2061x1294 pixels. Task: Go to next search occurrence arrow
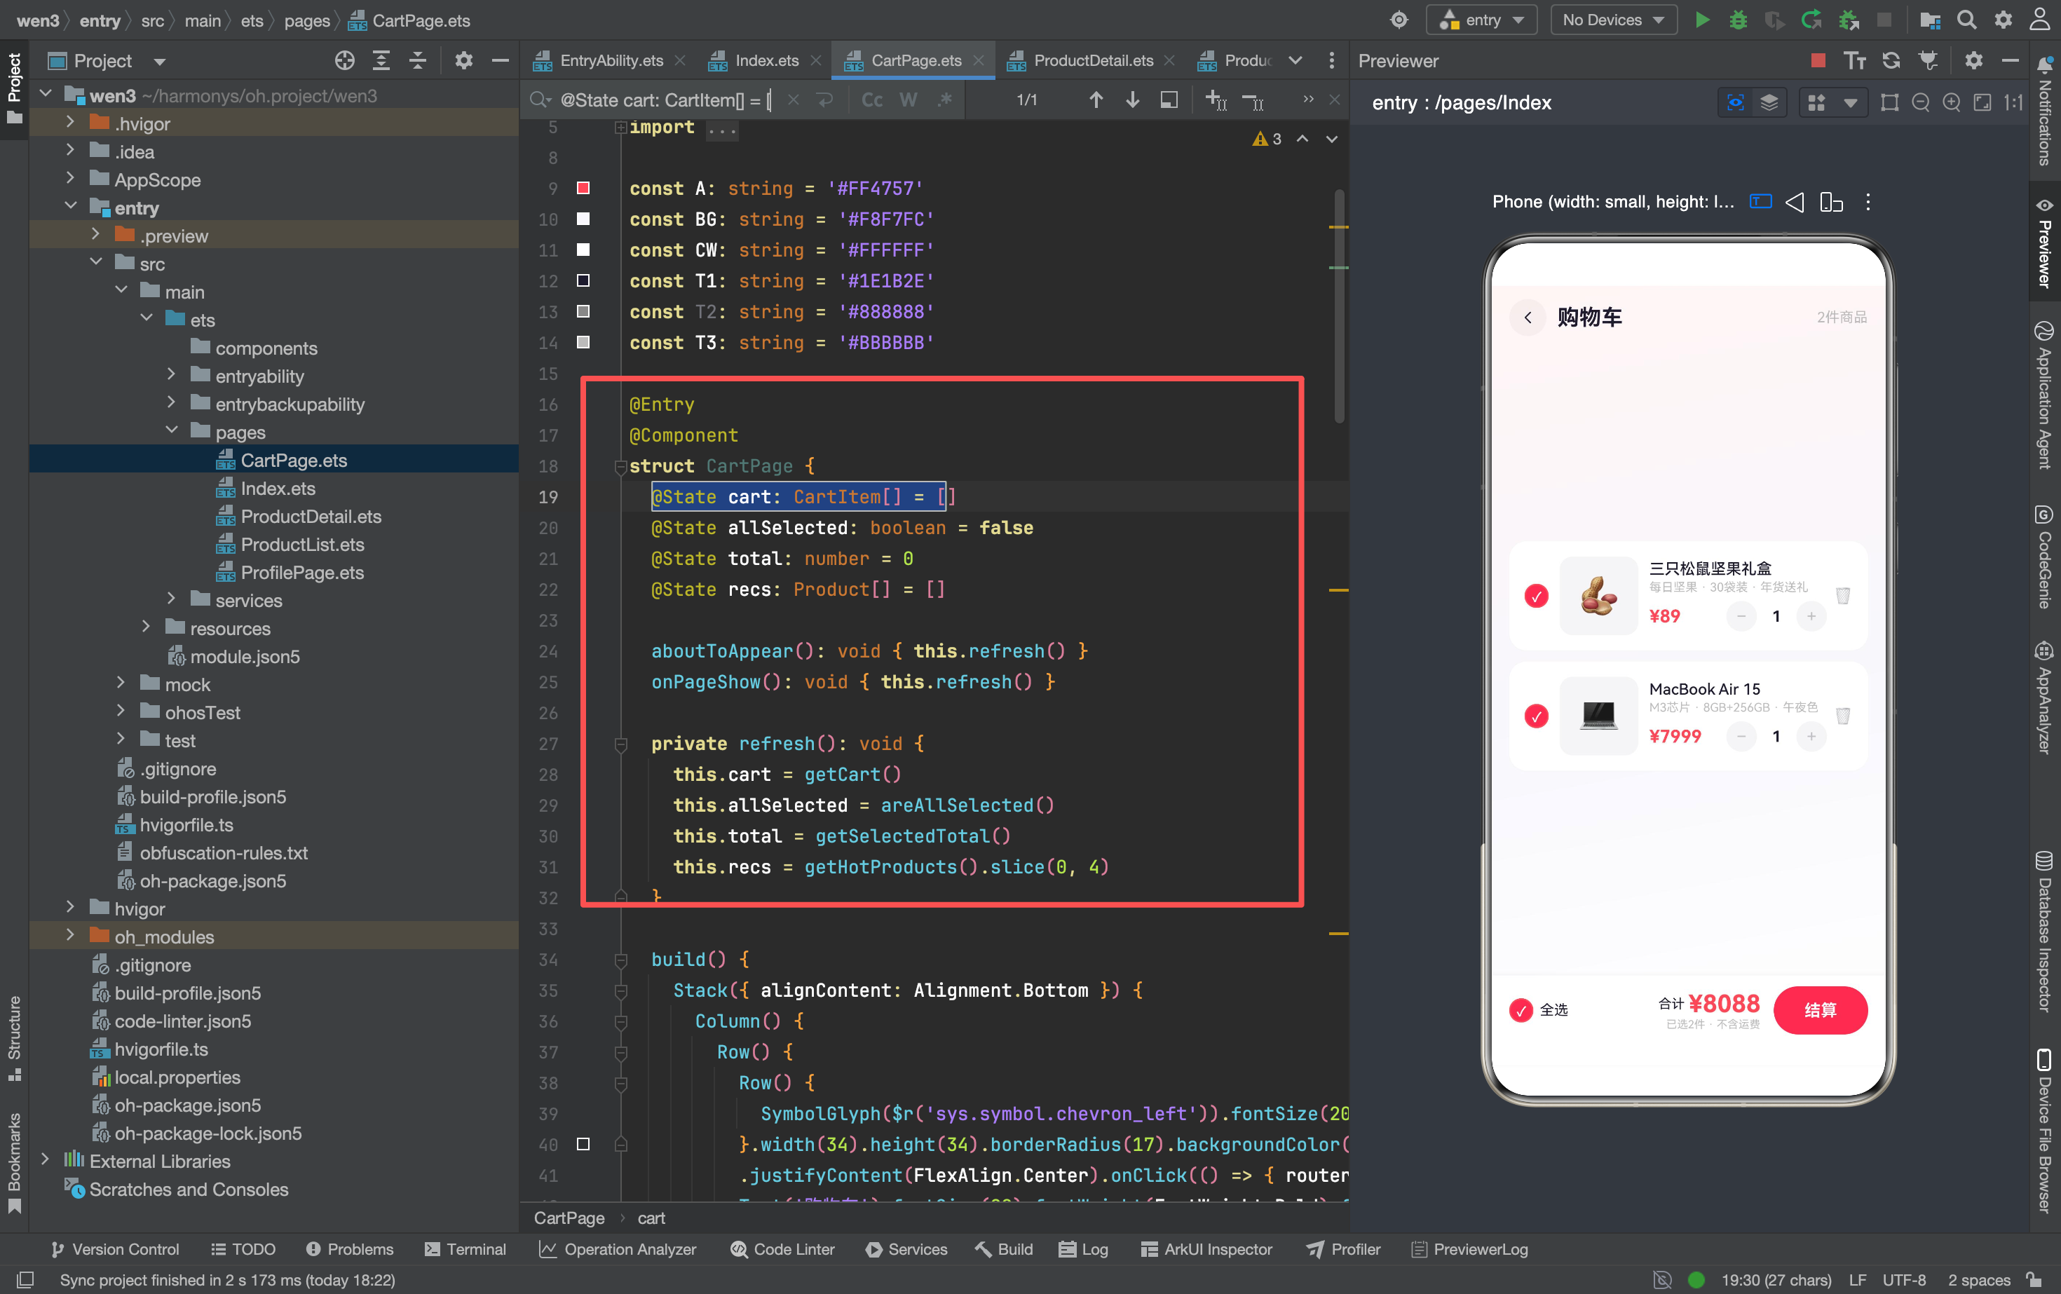(1132, 100)
